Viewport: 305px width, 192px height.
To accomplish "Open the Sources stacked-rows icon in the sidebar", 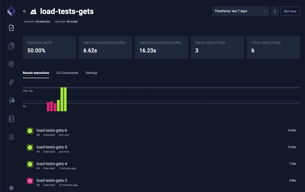I will click(x=11, y=119).
